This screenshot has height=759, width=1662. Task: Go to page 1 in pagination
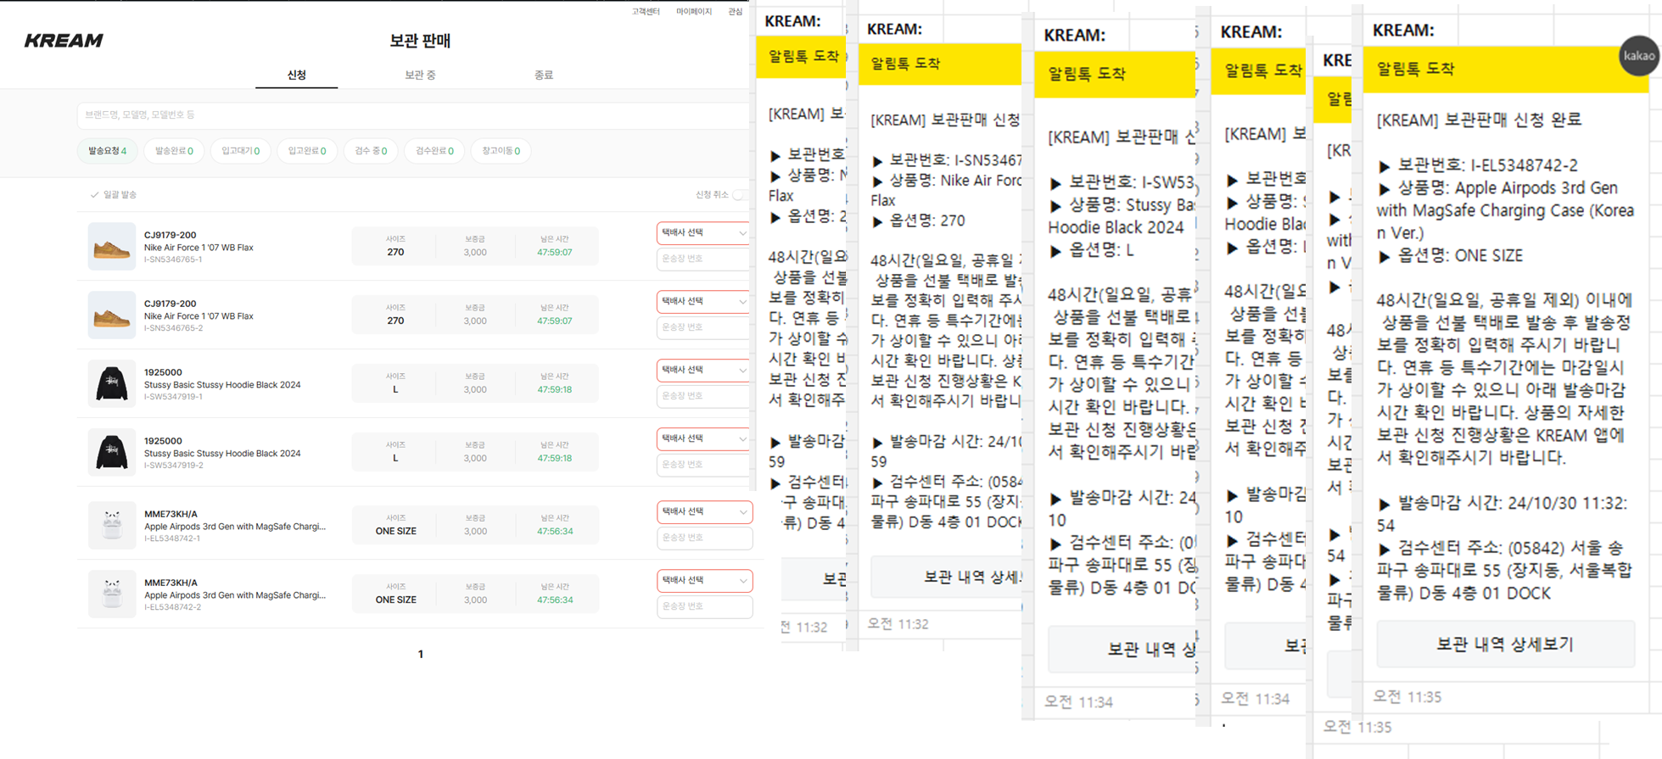[420, 654]
